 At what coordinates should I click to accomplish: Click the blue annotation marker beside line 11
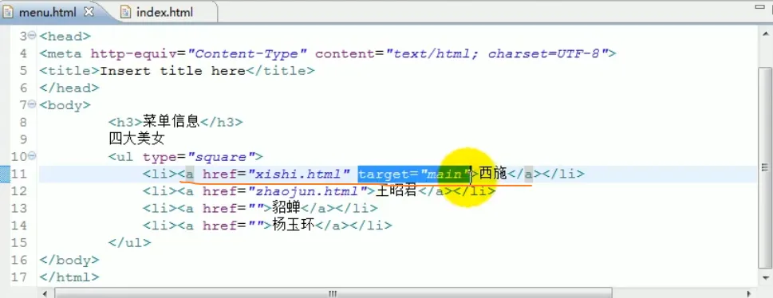(x=5, y=174)
